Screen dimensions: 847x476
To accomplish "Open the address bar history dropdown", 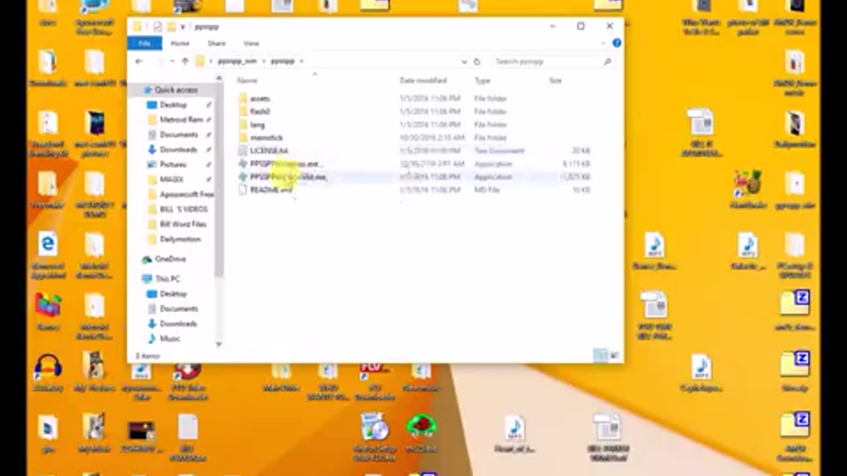I will pos(464,61).
